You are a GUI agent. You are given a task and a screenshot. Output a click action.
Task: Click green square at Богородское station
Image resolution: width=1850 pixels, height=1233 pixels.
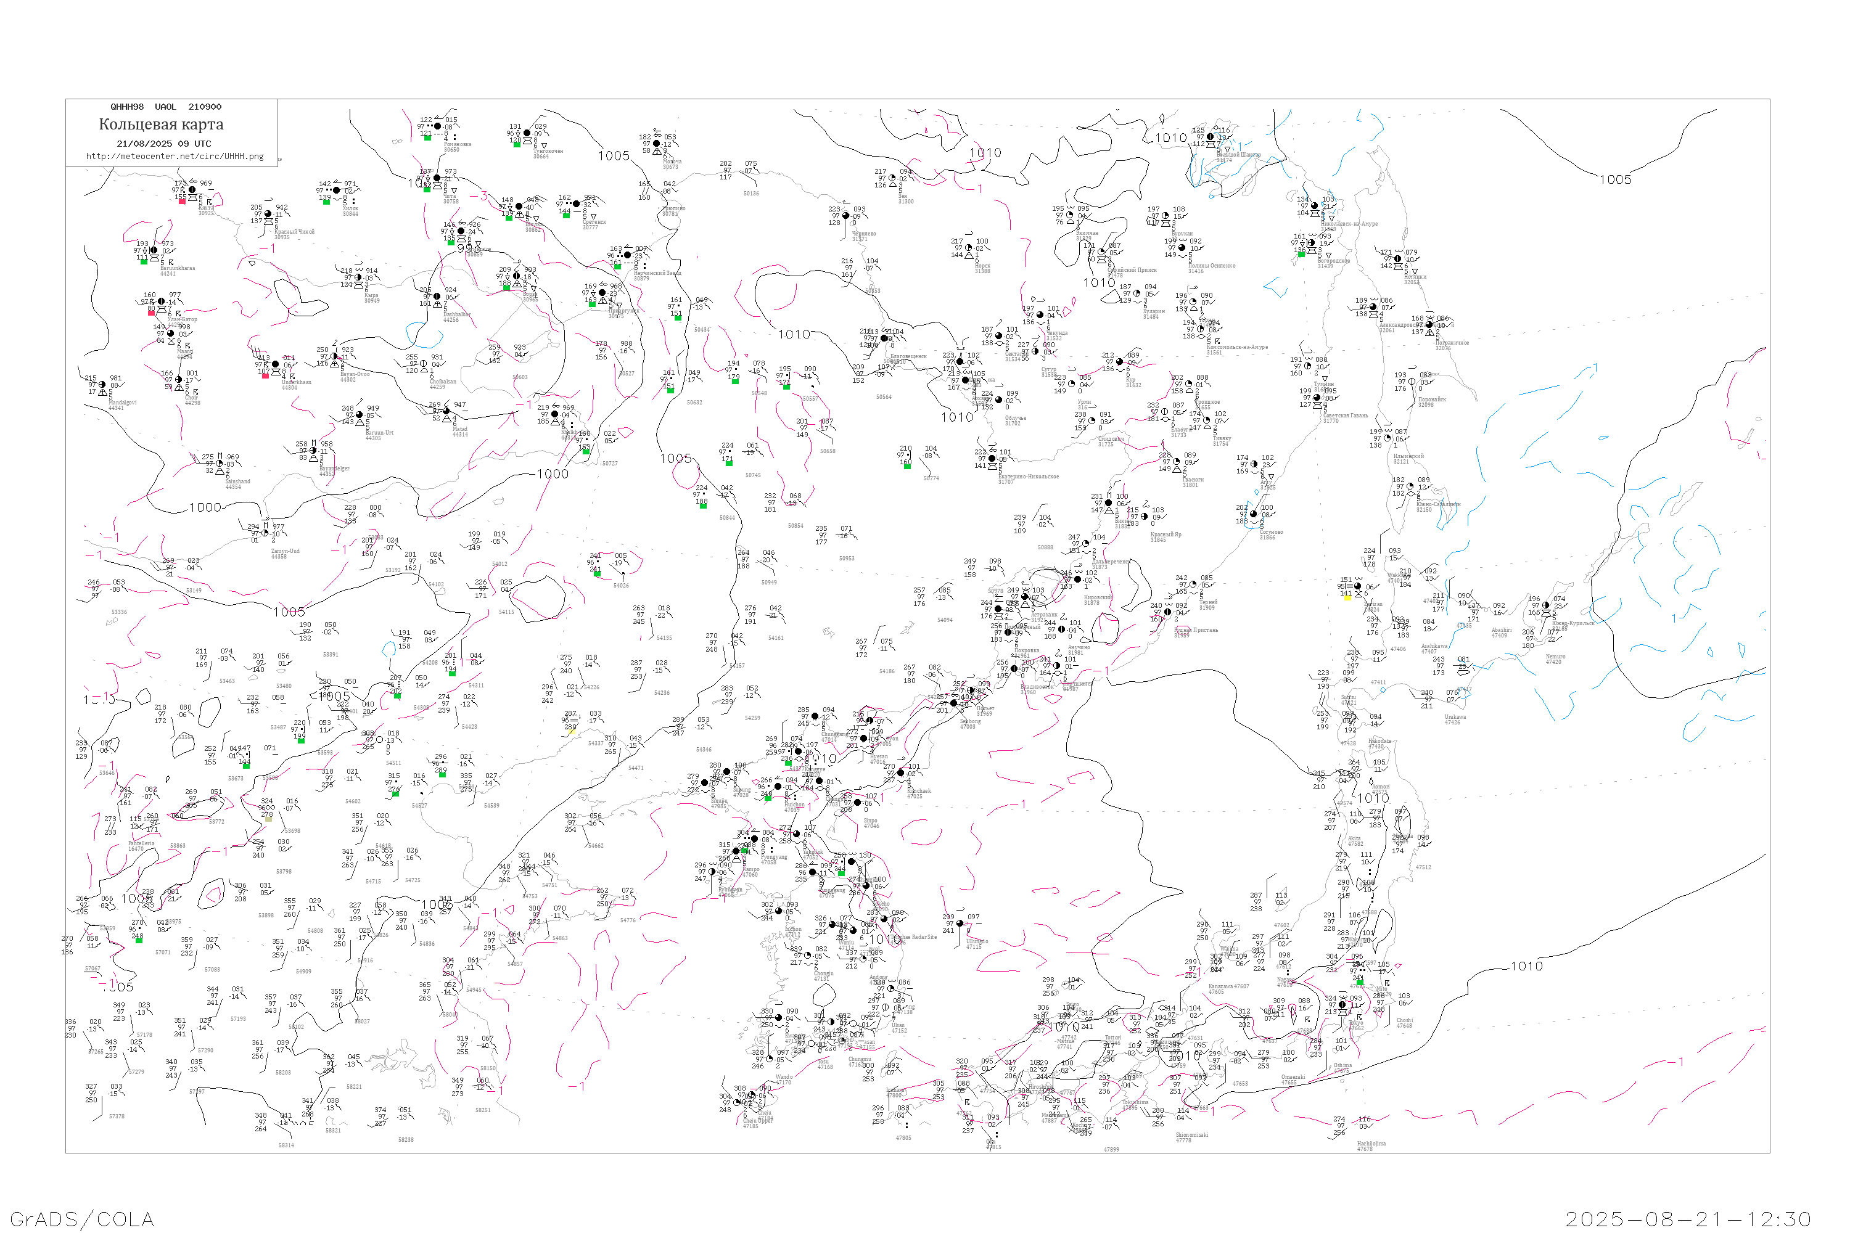(1301, 254)
